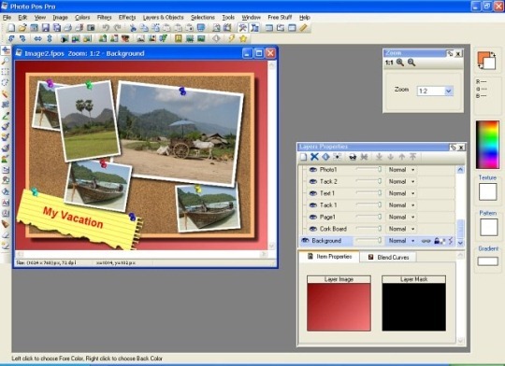Pick a color from the rainbow spectrum
Screen dimensions: 505x366
tap(487, 145)
